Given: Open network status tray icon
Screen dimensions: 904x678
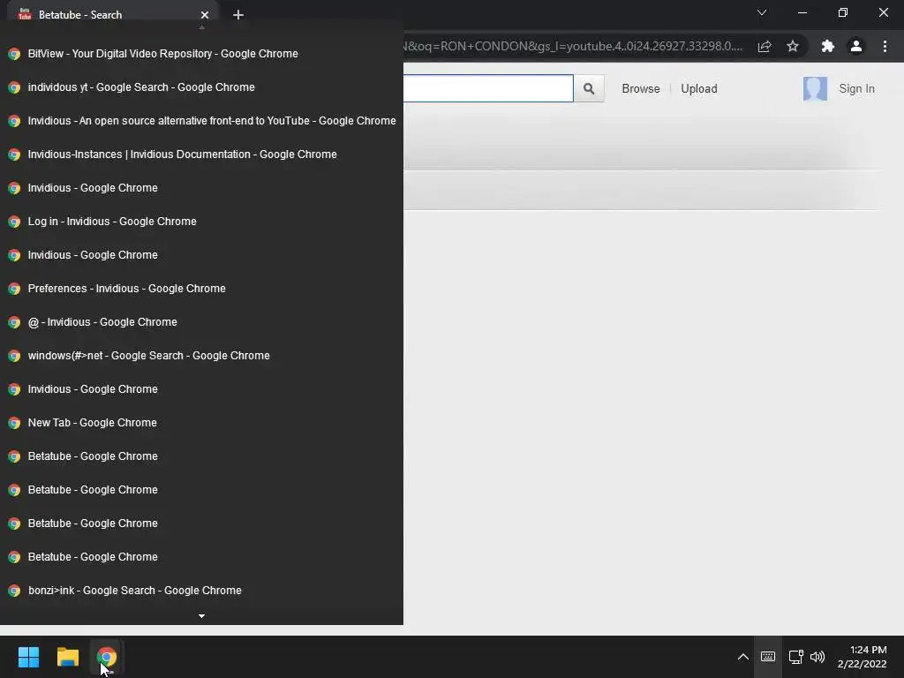Looking at the screenshot, I should coord(795,657).
